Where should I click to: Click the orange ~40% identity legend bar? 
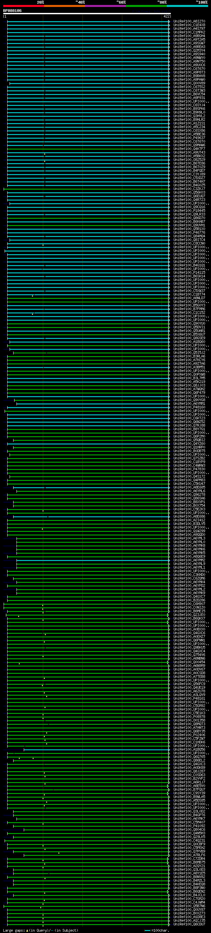click(65, 6)
